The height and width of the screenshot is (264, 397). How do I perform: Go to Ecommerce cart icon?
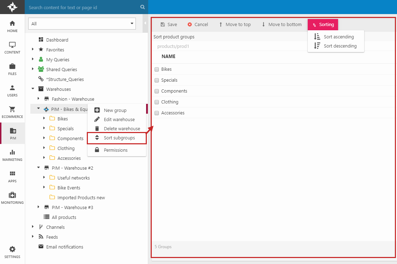click(12, 112)
